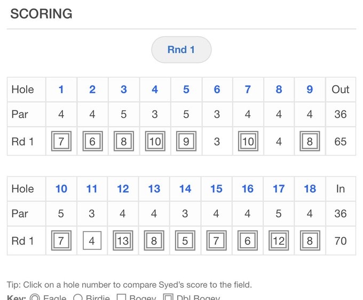The image size is (363, 300).
Task: Select hole 9 header link
Action: point(310,90)
